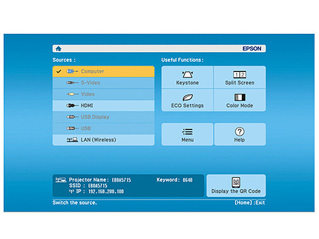Open the projector Menu

pyautogui.click(x=188, y=134)
